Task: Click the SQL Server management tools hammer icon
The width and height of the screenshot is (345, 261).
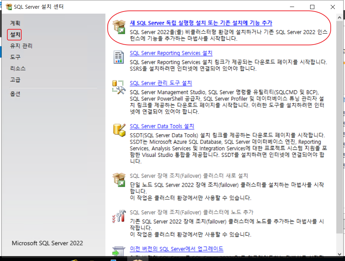Action: pyautogui.click(x=119, y=87)
